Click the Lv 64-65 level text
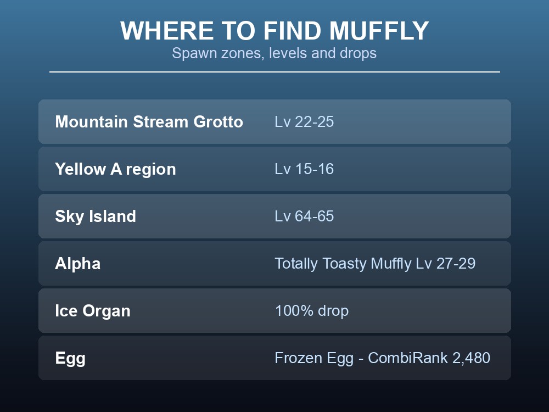This screenshot has height=412, width=549. [x=304, y=216]
